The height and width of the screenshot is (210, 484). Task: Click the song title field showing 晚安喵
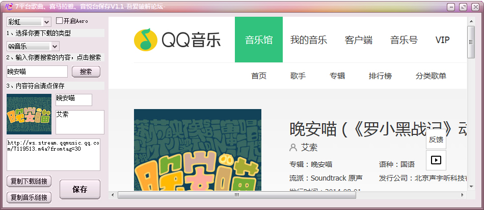pos(74,99)
